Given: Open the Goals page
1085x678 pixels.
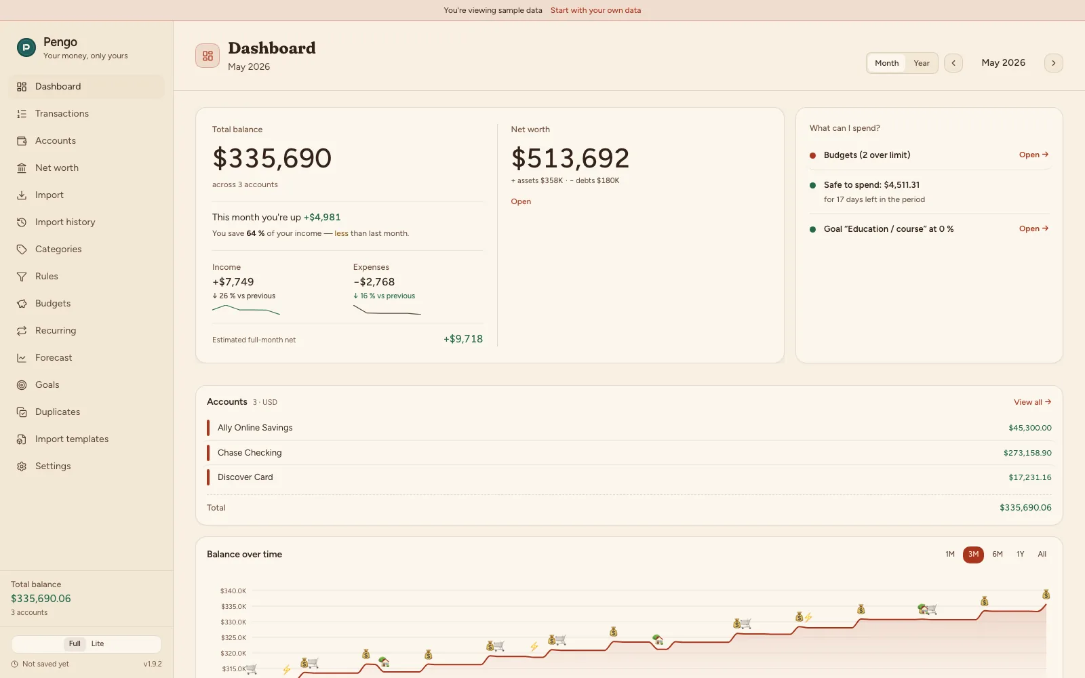Looking at the screenshot, I should [x=86, y=385].
